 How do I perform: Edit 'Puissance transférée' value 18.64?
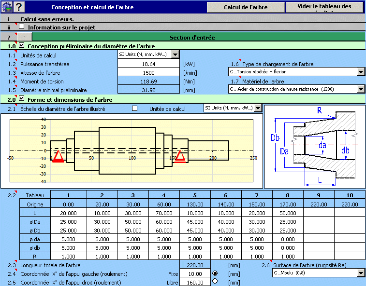[148, 64]
